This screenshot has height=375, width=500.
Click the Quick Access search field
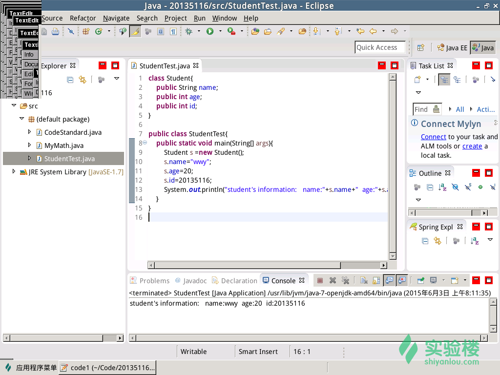click(380, 47)
